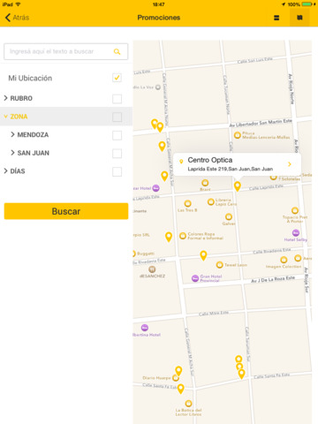Go back with the Atrás button
Image resolution: width=318 pixels, height=424 pixels.
(x=17, y=18)
